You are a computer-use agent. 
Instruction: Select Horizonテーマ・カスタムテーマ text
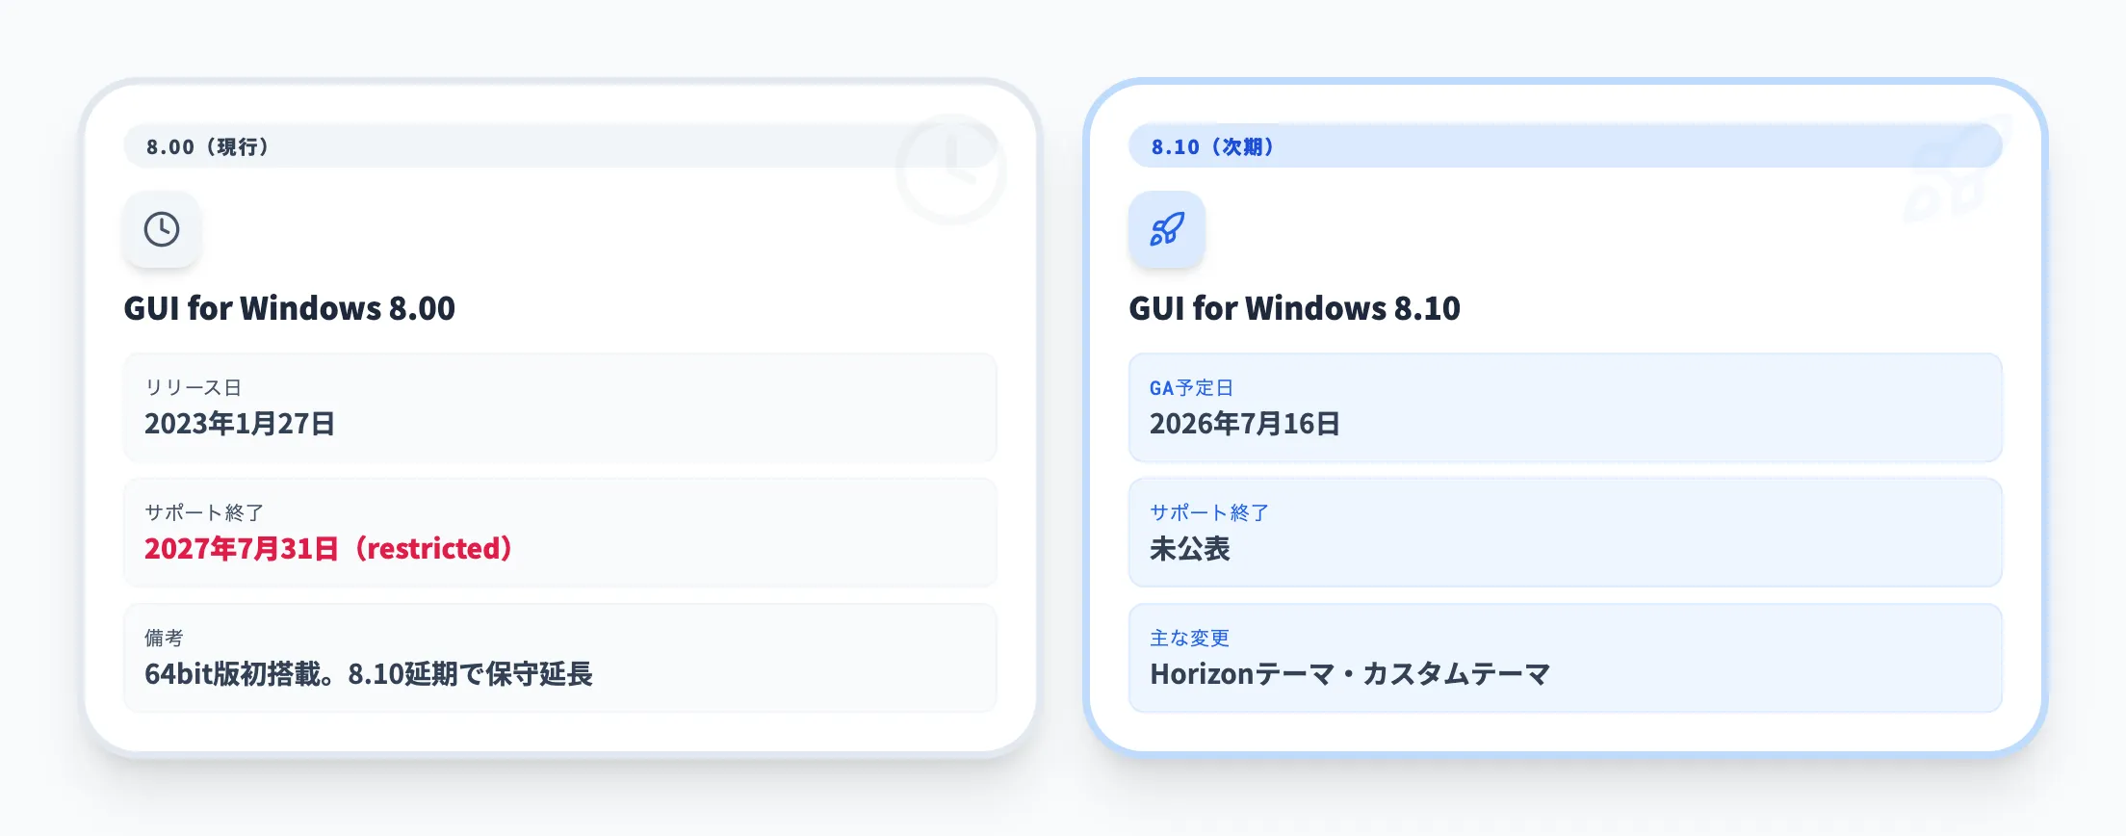1350,674
